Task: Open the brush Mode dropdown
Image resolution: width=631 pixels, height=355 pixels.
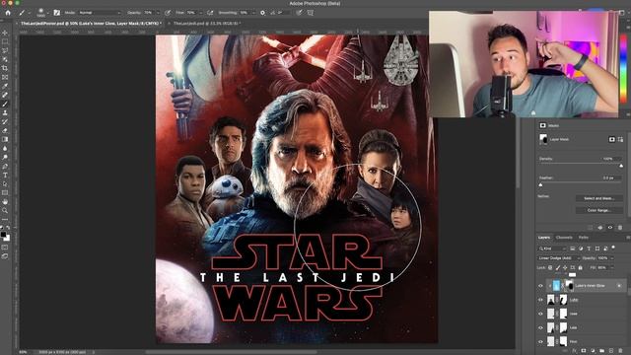Action: [x=100, y=13]
